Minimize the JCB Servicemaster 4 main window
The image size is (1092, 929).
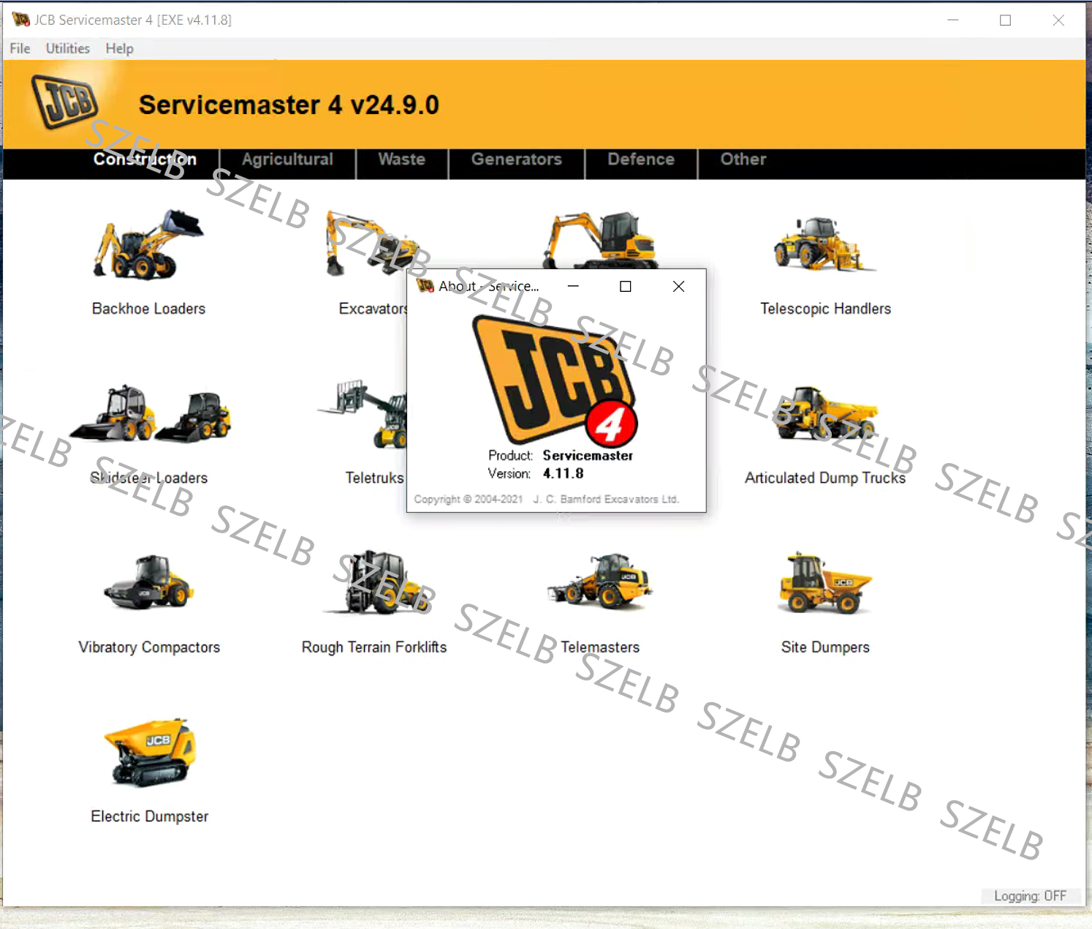click(953, 20)
